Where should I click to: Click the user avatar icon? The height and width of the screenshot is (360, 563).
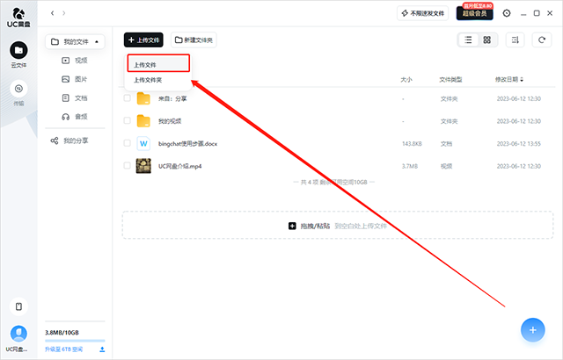(x=18, y=333)
